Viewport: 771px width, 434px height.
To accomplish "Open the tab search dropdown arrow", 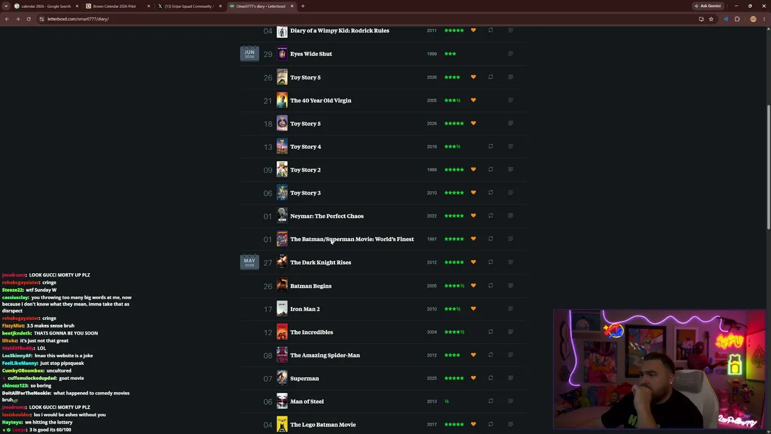I will 7,6.
